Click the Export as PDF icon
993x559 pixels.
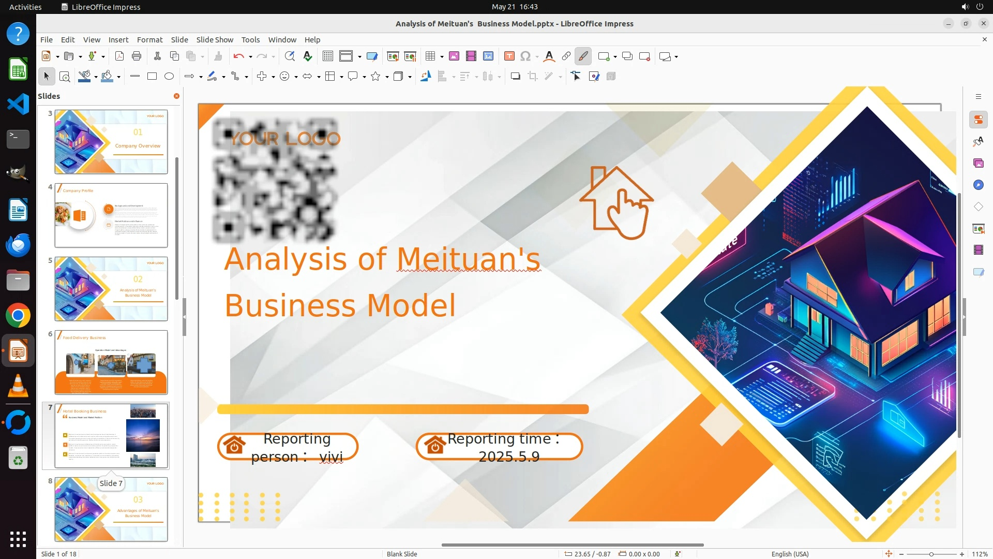pos(119,56)
